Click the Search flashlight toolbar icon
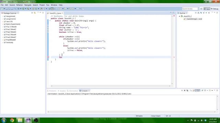Screen dimensions: 220x123 44,9
